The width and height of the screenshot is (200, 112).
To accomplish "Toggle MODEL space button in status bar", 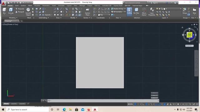I will point(130,104).
